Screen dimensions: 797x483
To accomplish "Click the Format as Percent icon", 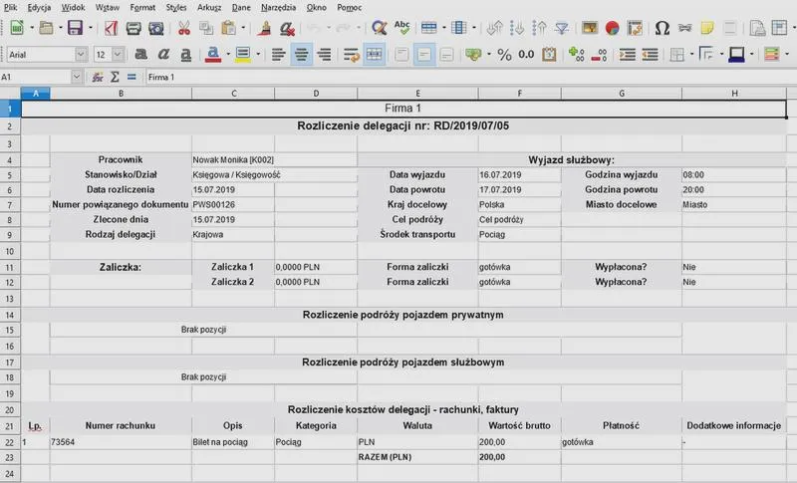I will tap(504, 55).
